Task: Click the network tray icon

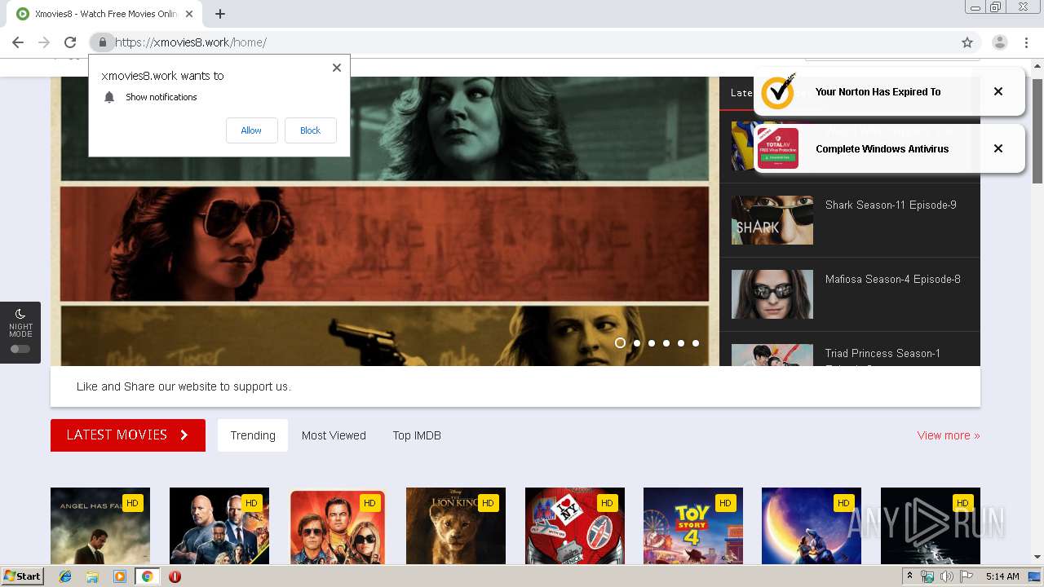Action: (x=927, y=576)
